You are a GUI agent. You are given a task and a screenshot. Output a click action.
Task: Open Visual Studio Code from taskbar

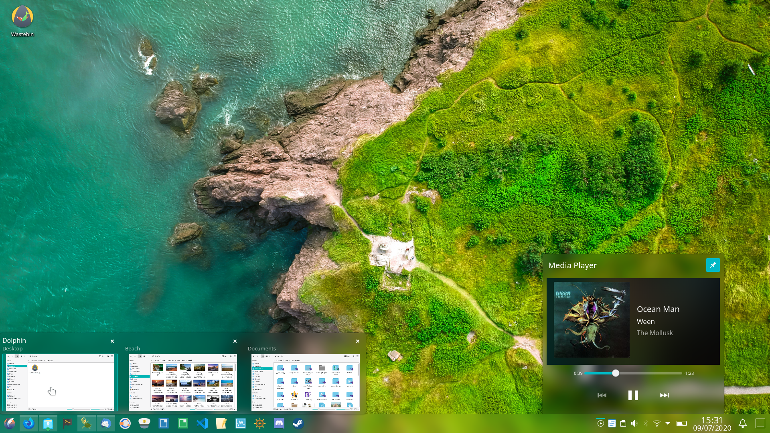pyautogui.click(x=202, y=423)
